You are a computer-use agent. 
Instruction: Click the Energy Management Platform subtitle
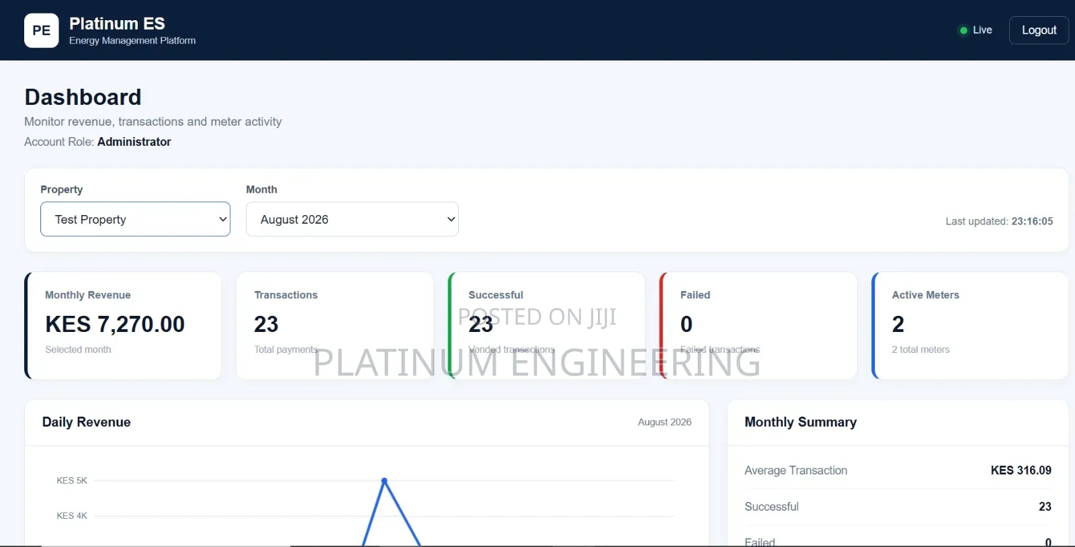pyautogui.click(x=132, y=40)
